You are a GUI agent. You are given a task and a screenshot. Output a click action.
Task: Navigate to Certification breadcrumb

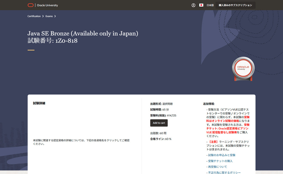click(34, 16)
